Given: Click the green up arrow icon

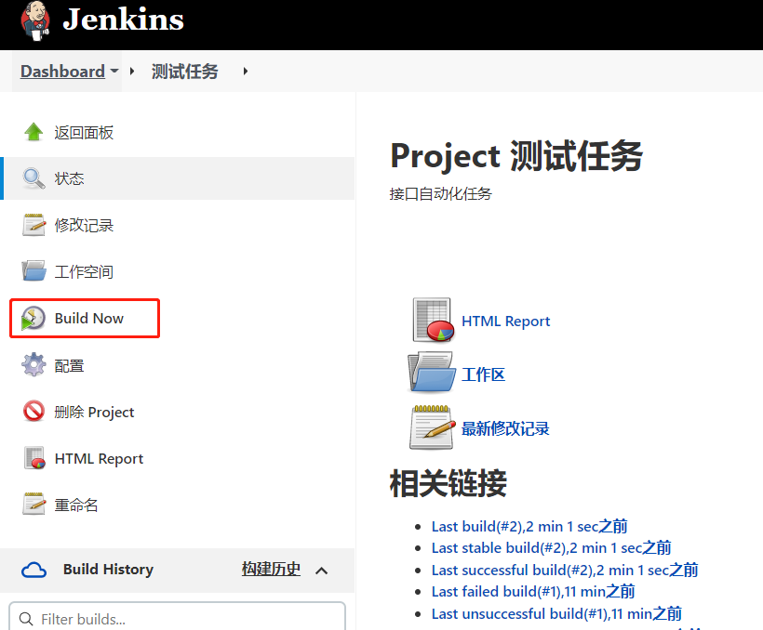Looking at the screenshot, I should coord(33,132).
